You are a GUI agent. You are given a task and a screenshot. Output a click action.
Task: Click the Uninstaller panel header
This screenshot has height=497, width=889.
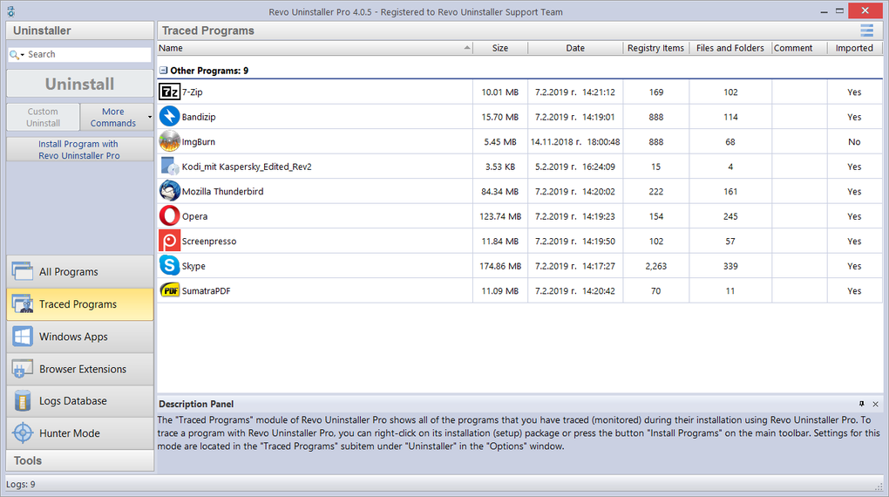pos(80,31)
